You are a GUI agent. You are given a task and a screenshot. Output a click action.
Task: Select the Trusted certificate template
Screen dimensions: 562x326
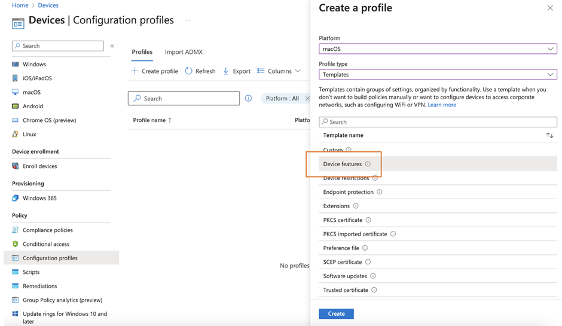(x=438, y=290)
